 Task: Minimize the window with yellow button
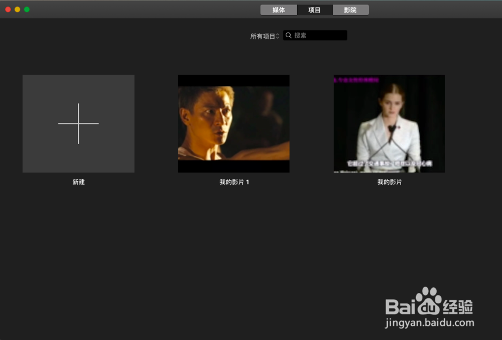(x=17, y=10)
